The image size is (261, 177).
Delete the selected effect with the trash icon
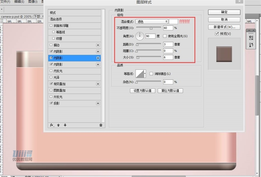(101, 125)
